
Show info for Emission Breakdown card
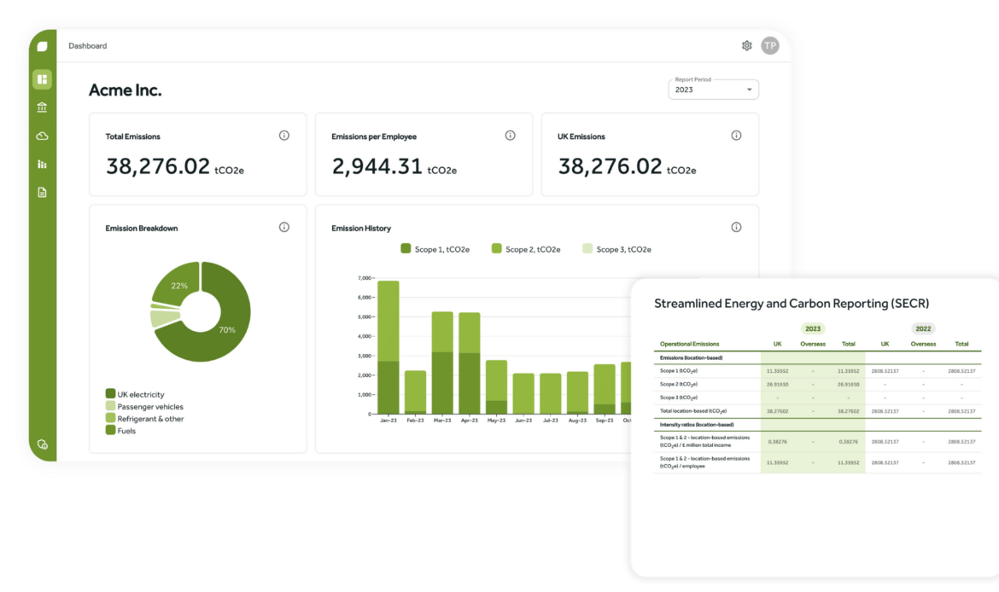(x=284, y=227)
